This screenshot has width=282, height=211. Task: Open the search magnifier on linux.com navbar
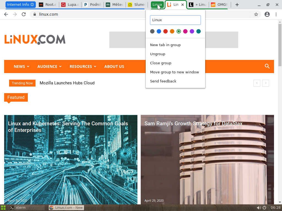pos(267,66)
